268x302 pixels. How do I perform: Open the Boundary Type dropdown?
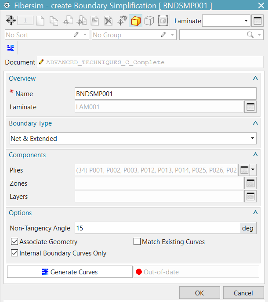click(133, 138)
